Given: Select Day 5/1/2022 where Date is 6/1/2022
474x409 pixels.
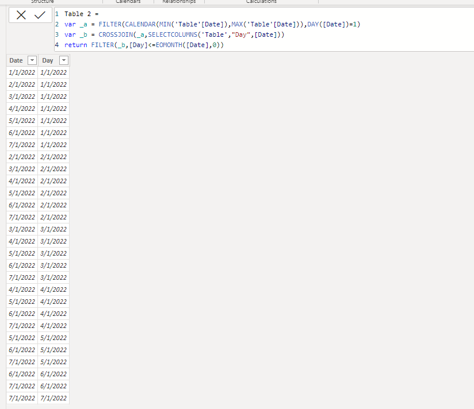Looking at the screenshot, I should click(x=53, y=350).
